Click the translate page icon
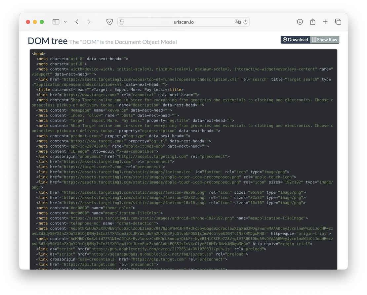The image size is (367, 295). 237,22
